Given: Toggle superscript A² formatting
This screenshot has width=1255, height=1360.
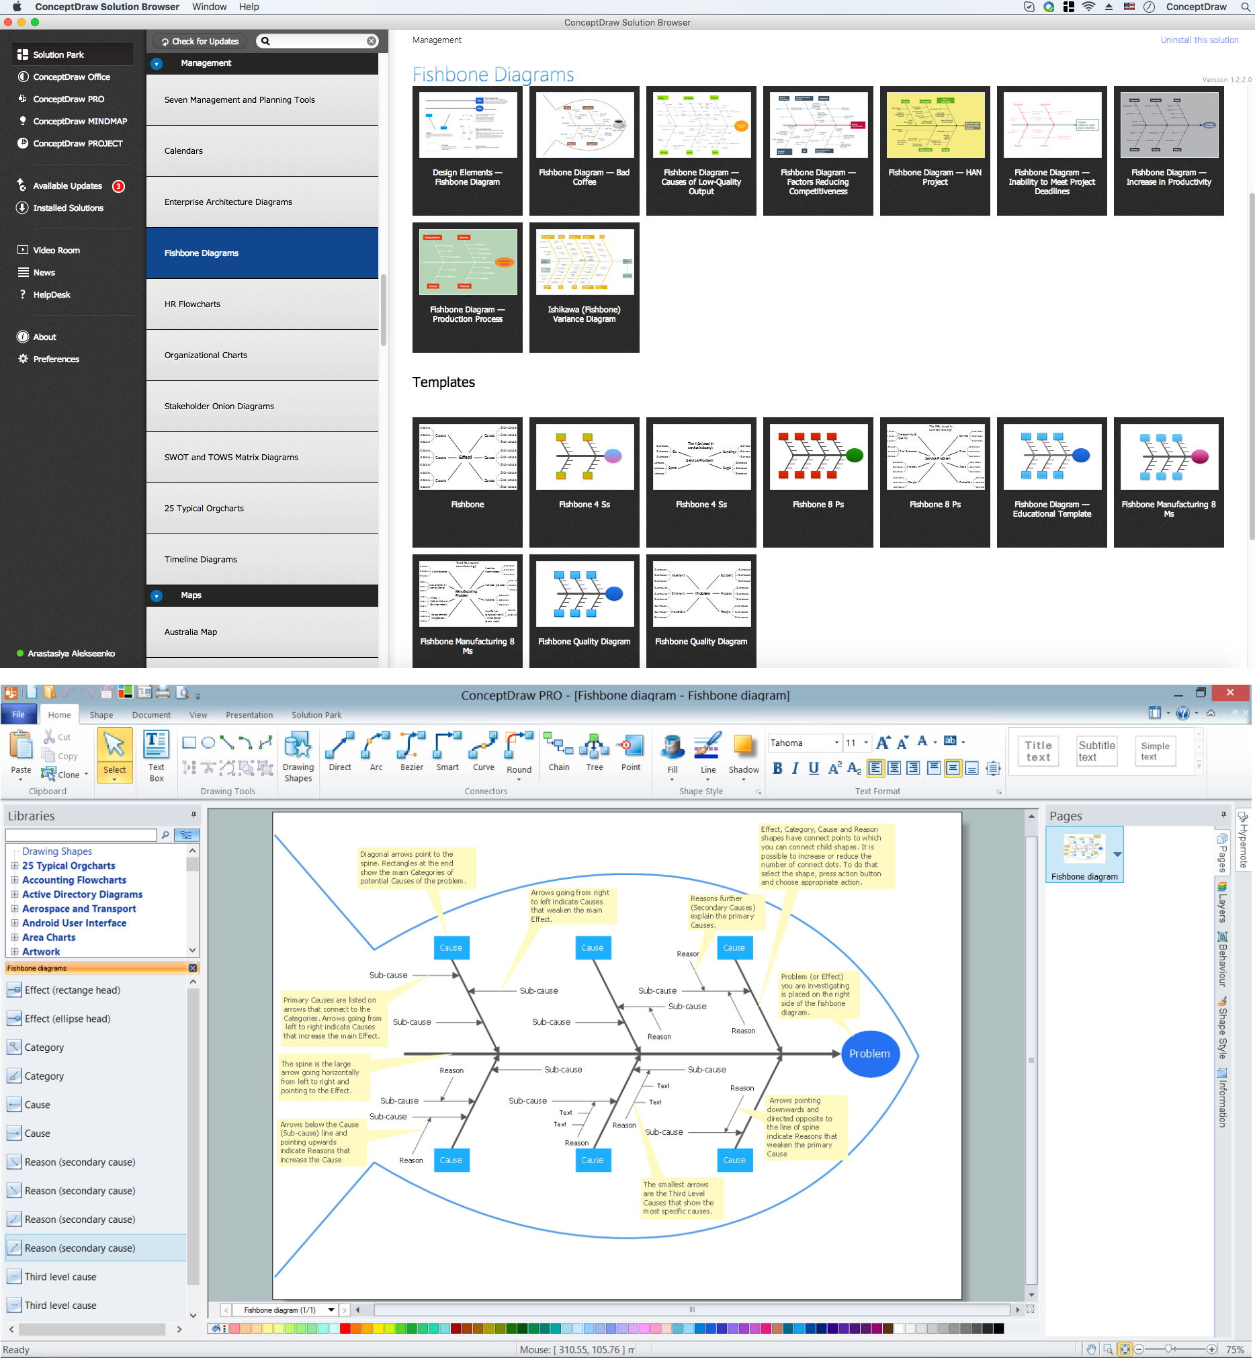Looking at the screenshot, I should click(834, 767).
